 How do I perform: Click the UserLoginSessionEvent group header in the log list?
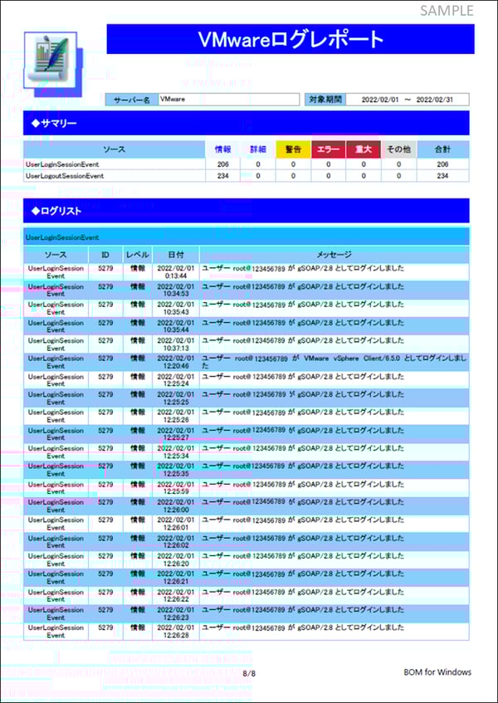tap(246, 237)
